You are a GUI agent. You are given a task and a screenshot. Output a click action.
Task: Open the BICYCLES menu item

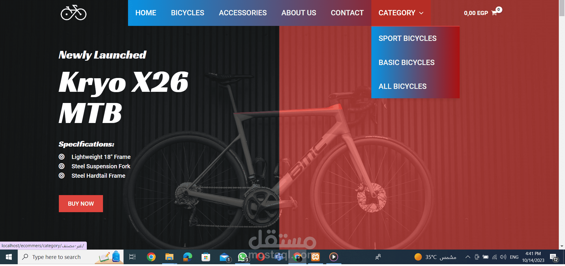point(187,13)
